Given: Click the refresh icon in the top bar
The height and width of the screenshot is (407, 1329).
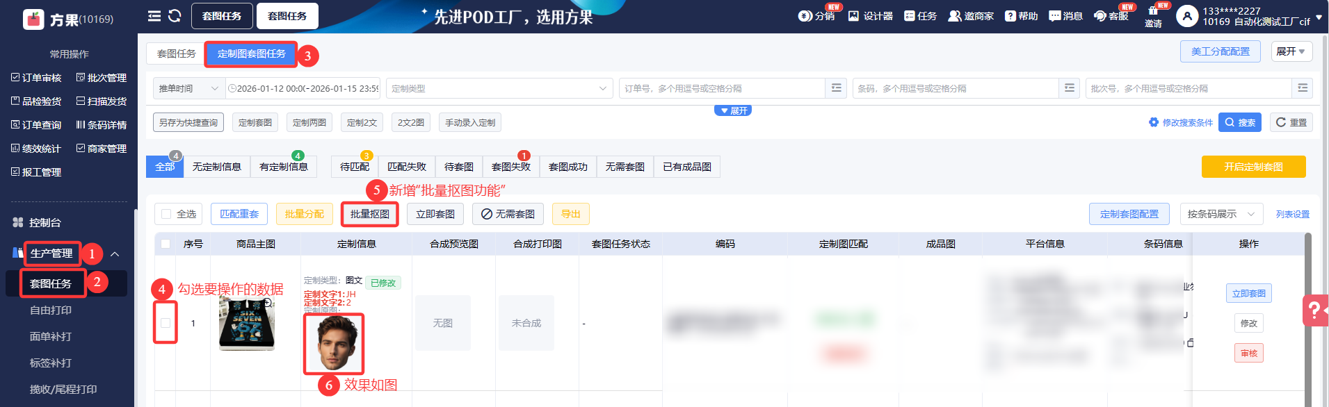Looking at the screenshot, I should point(175,16).
